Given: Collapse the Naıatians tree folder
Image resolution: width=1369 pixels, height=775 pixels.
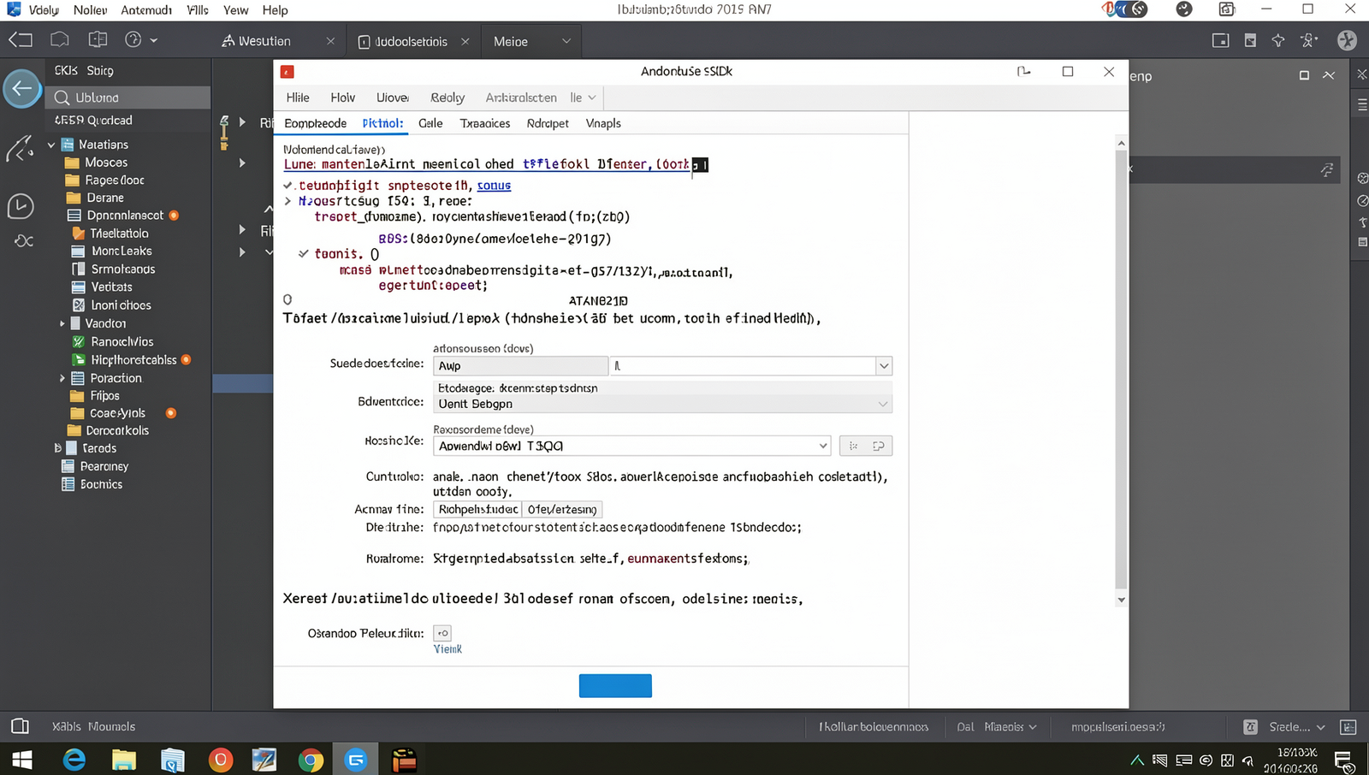Looking at the screenshot, I should pos(51,145).
